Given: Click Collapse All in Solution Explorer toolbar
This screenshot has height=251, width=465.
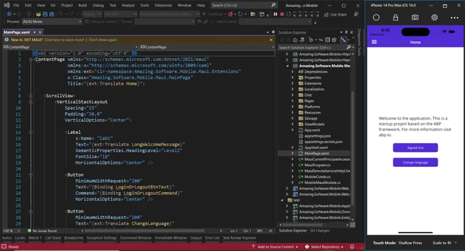Looking at the screenshot, I should 328,40.
